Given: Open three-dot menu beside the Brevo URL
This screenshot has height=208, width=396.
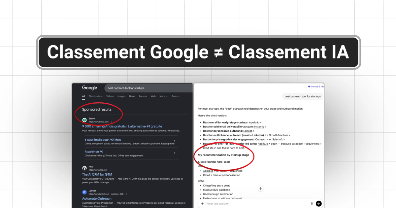Looking at the screenshot, I should coord(111,121).
